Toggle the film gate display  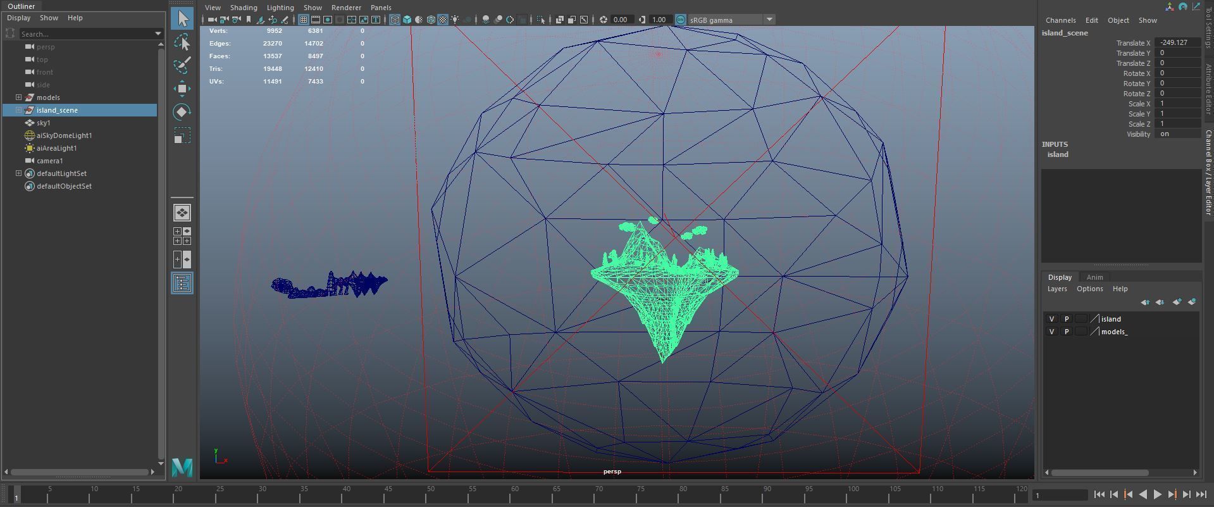tap(316, 20)
